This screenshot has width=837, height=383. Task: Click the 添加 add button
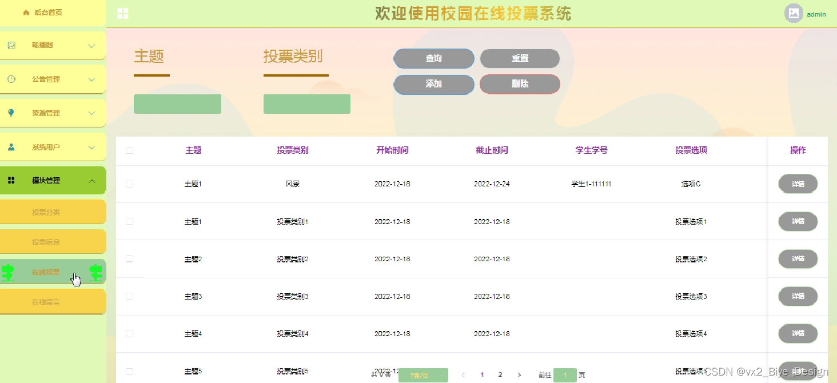[434, 84]
